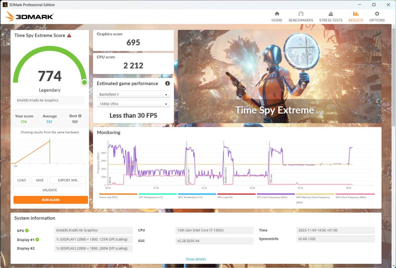Click the green score gauge indicator dot
Screen dimensions: 396x268
[84, 82]
